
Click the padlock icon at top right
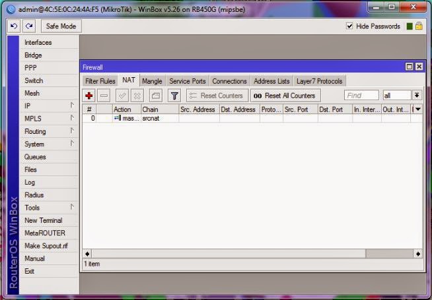pyautogui.click(x=419, y=26)
